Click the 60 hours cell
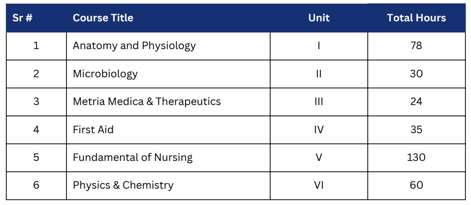The width and height of the screenshot is (471, 205). [x=416, y=185]
